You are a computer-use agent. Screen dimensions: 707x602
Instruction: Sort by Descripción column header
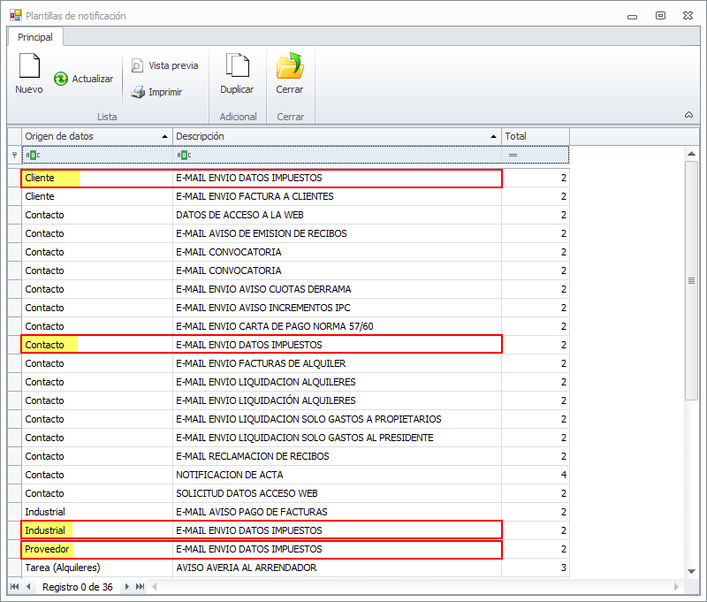[338, 136]
